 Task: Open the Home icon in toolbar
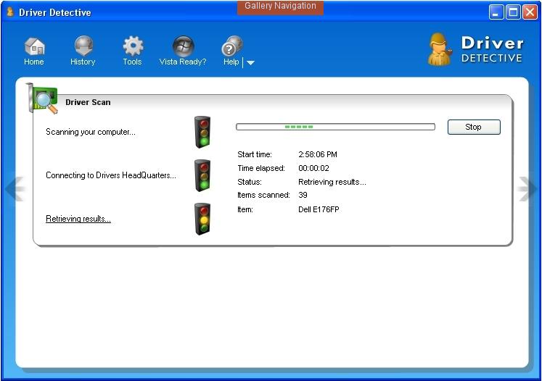tap(35, 46)
